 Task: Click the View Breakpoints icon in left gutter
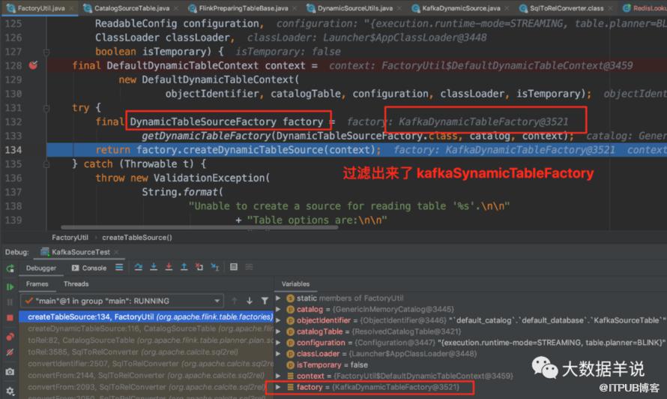pos(10,337)
